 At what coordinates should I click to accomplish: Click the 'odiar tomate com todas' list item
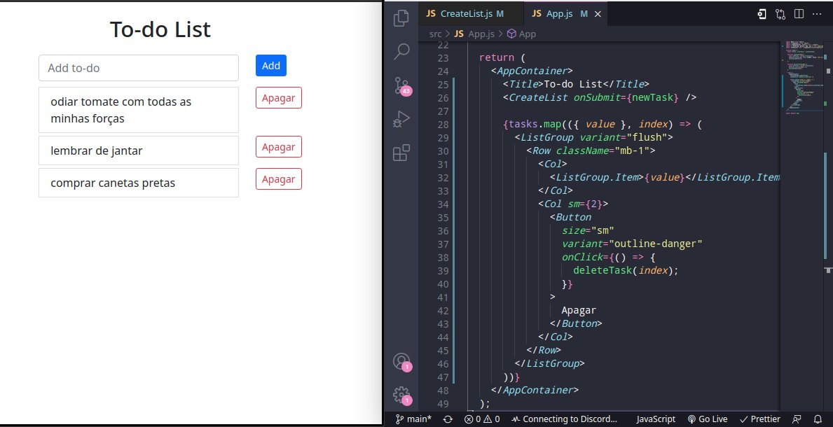tap(139, 110)
